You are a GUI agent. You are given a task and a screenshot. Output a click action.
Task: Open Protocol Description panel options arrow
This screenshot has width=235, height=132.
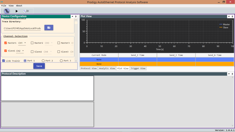pyautogui.click(x=229, y=74)
